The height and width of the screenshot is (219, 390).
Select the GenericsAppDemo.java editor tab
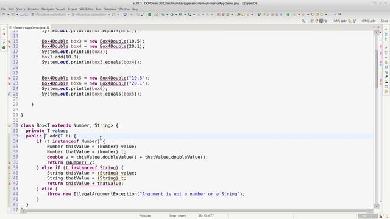click(29, 27)
